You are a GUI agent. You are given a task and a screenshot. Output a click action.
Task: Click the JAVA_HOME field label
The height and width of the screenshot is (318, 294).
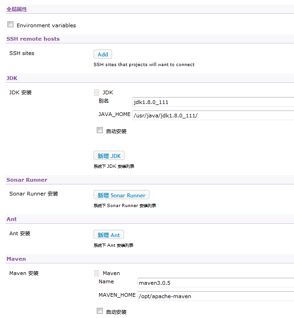click(x=114, y=114)
